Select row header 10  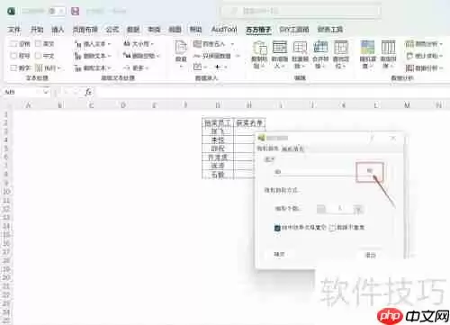click(6, 192)
